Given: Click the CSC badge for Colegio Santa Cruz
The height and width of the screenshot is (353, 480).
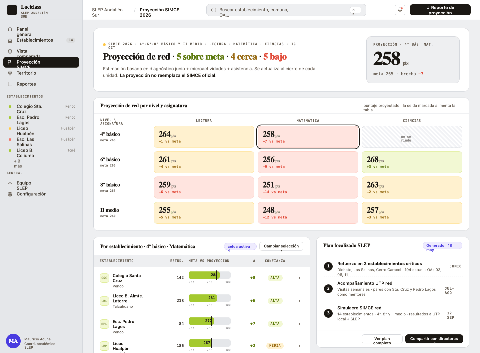Looking at the screenshot, I should click(104, 278).
